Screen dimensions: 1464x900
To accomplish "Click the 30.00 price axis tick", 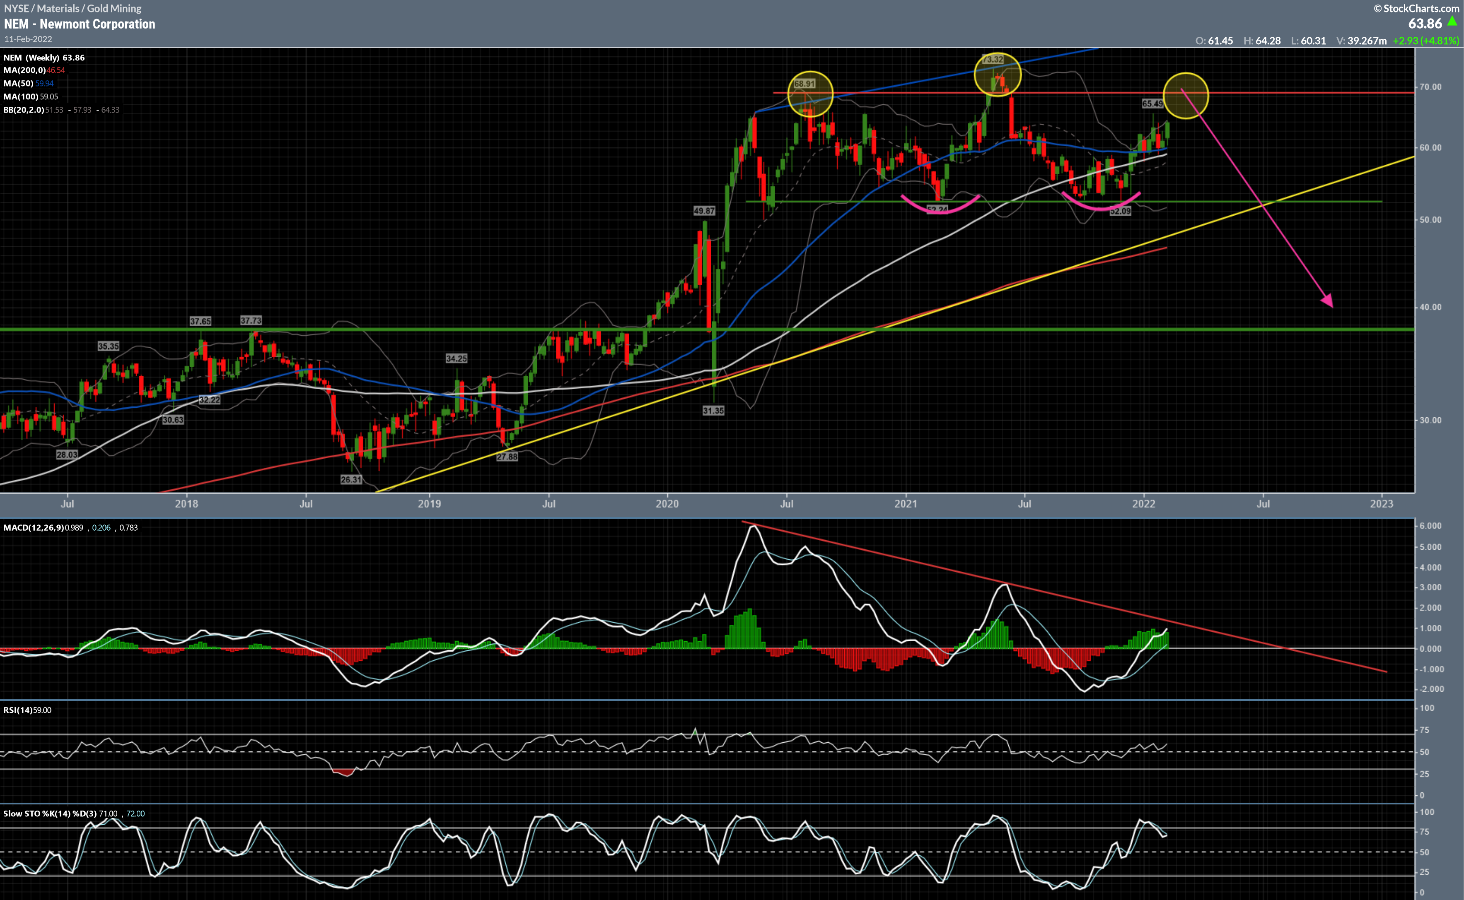I will (x=1430, y=420).
